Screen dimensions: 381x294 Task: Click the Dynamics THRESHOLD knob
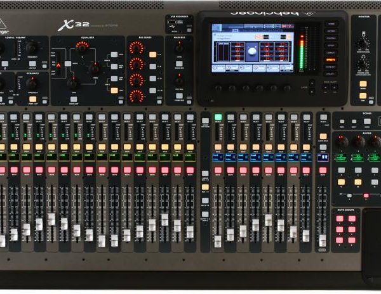32,83
